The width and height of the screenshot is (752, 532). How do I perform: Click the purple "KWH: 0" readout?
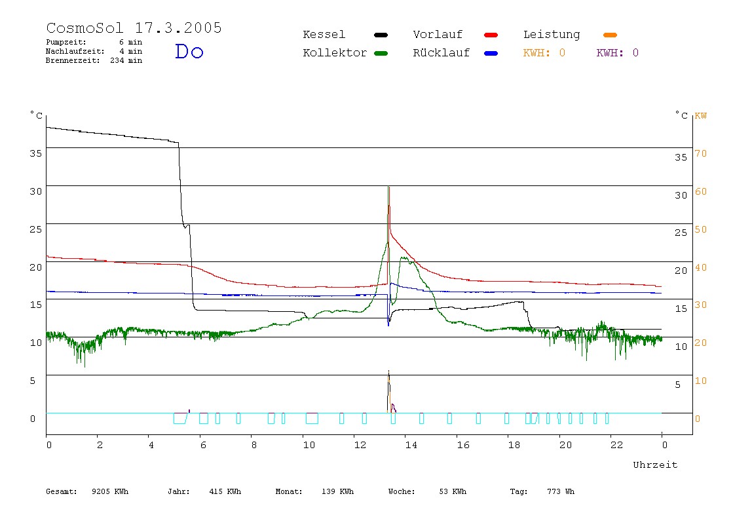coord(618,53)
